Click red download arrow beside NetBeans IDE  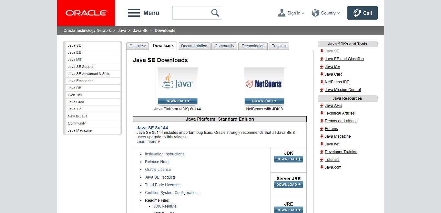(322, 82)
